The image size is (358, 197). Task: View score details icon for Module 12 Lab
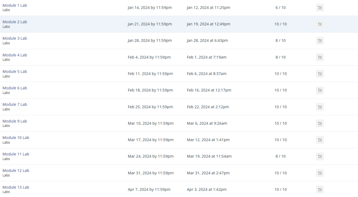[320, 173]
